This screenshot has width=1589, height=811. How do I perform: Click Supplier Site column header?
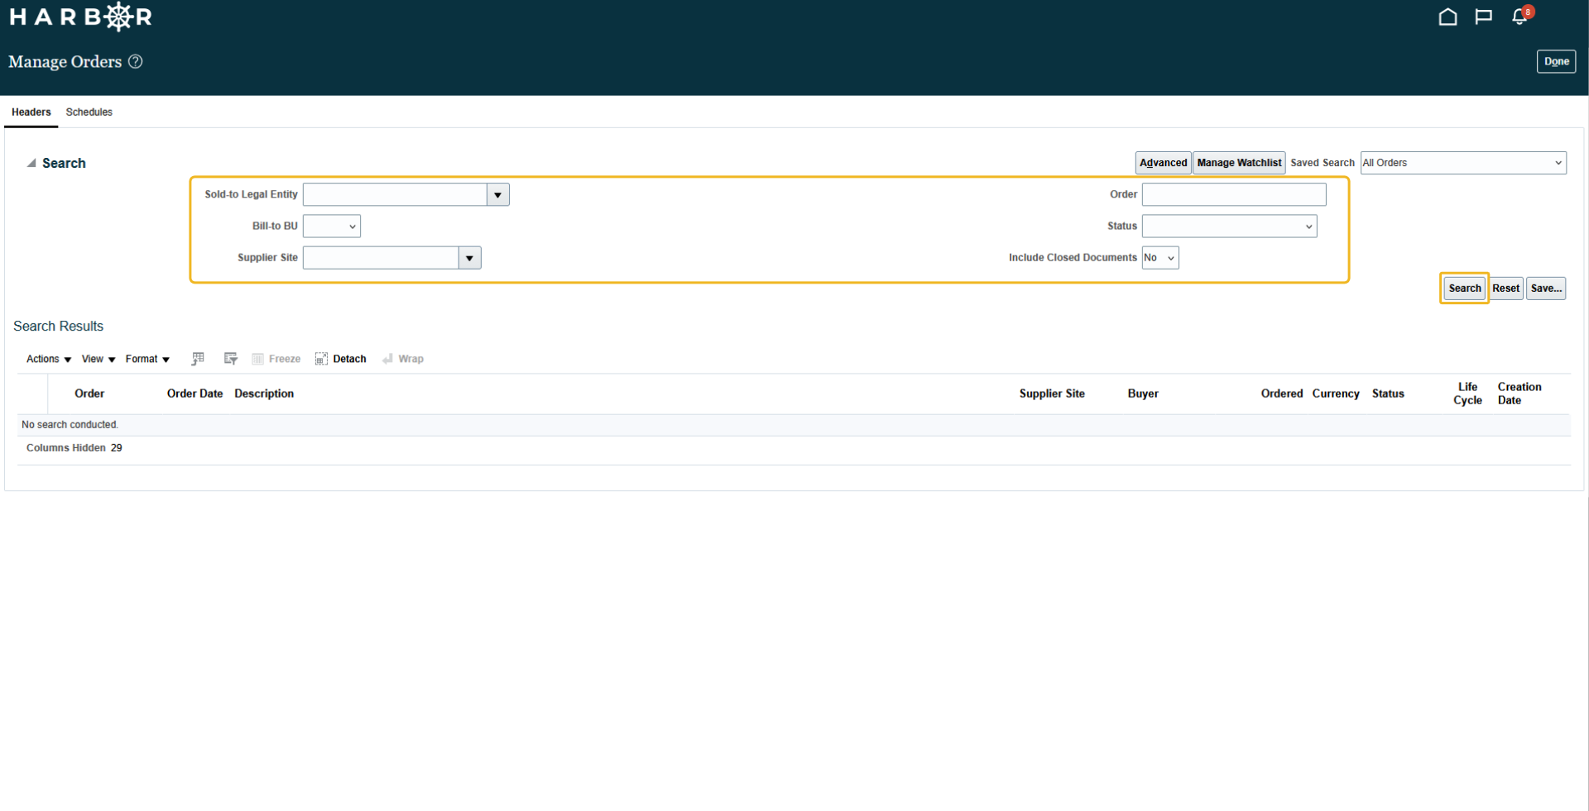click(x=1052, y=394)
